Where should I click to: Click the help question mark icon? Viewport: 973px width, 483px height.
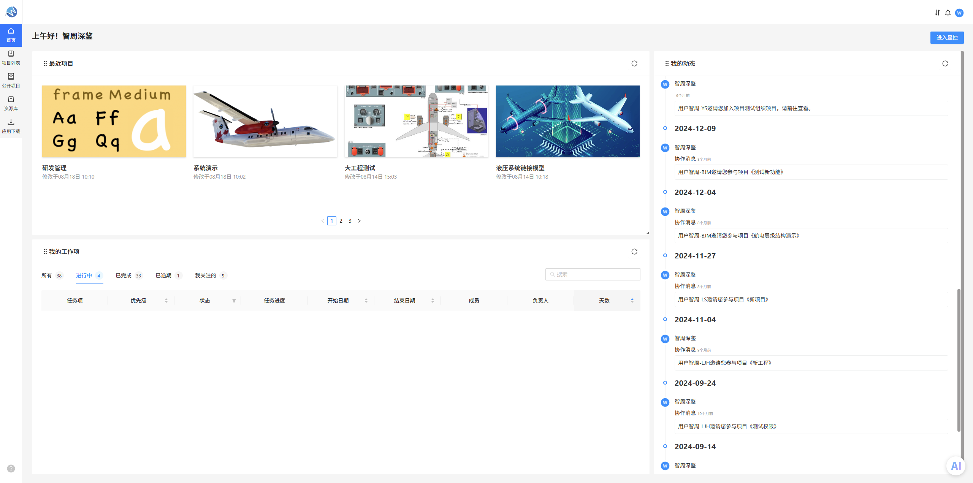11,468
